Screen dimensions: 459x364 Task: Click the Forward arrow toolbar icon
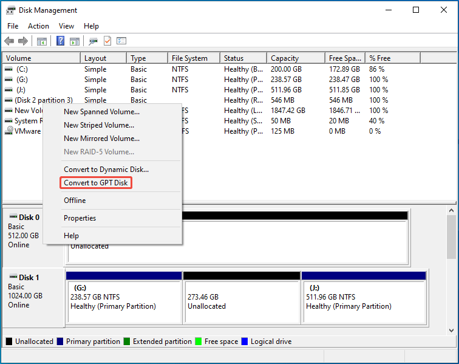[x=23, y=41]
